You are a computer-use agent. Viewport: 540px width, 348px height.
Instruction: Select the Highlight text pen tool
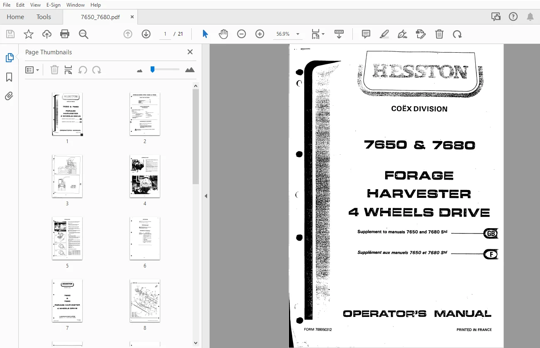coord(384,34)
